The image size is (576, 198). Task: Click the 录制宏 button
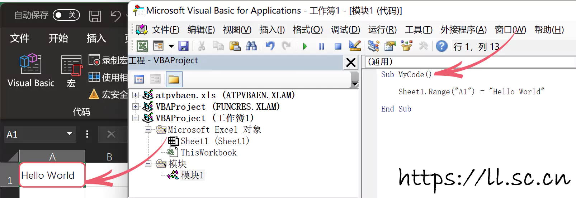108,60
